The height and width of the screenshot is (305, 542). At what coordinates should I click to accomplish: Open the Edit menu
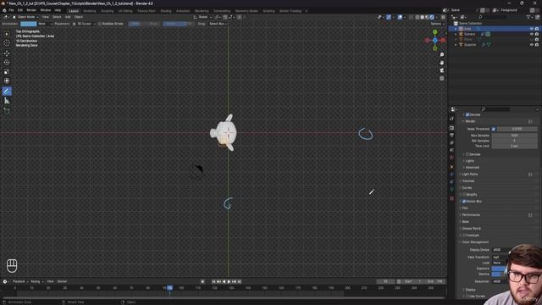(20, 10)
